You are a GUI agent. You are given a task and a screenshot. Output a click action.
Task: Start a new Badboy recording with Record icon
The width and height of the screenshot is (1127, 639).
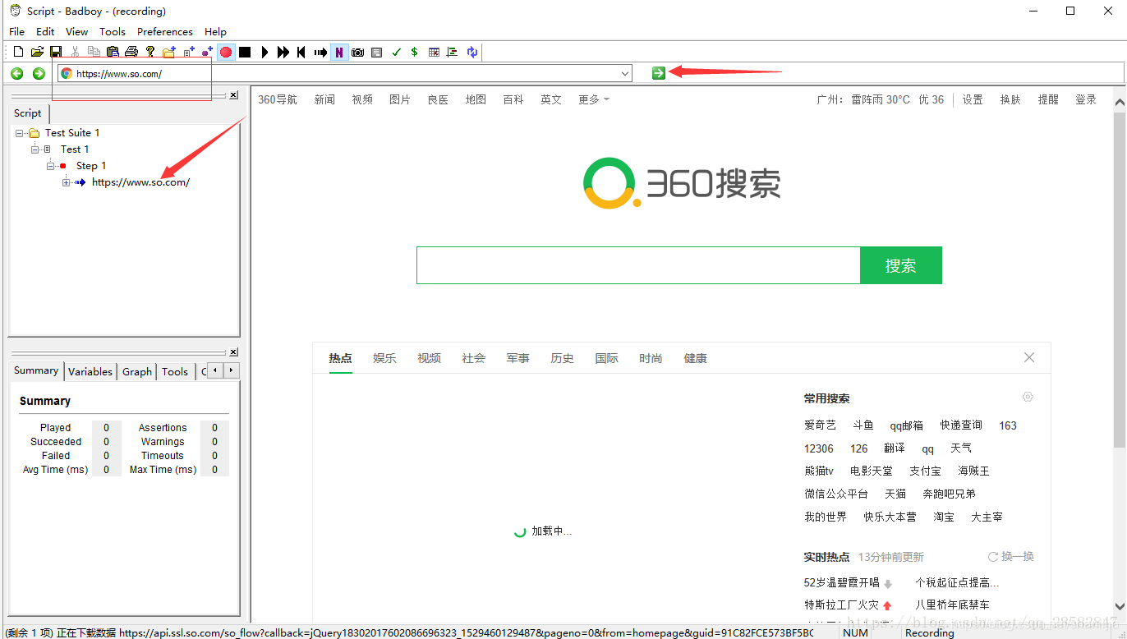pyautogui.click(x=226, y=52)
